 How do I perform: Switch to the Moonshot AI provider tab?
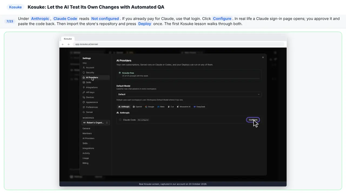[184, 107]
